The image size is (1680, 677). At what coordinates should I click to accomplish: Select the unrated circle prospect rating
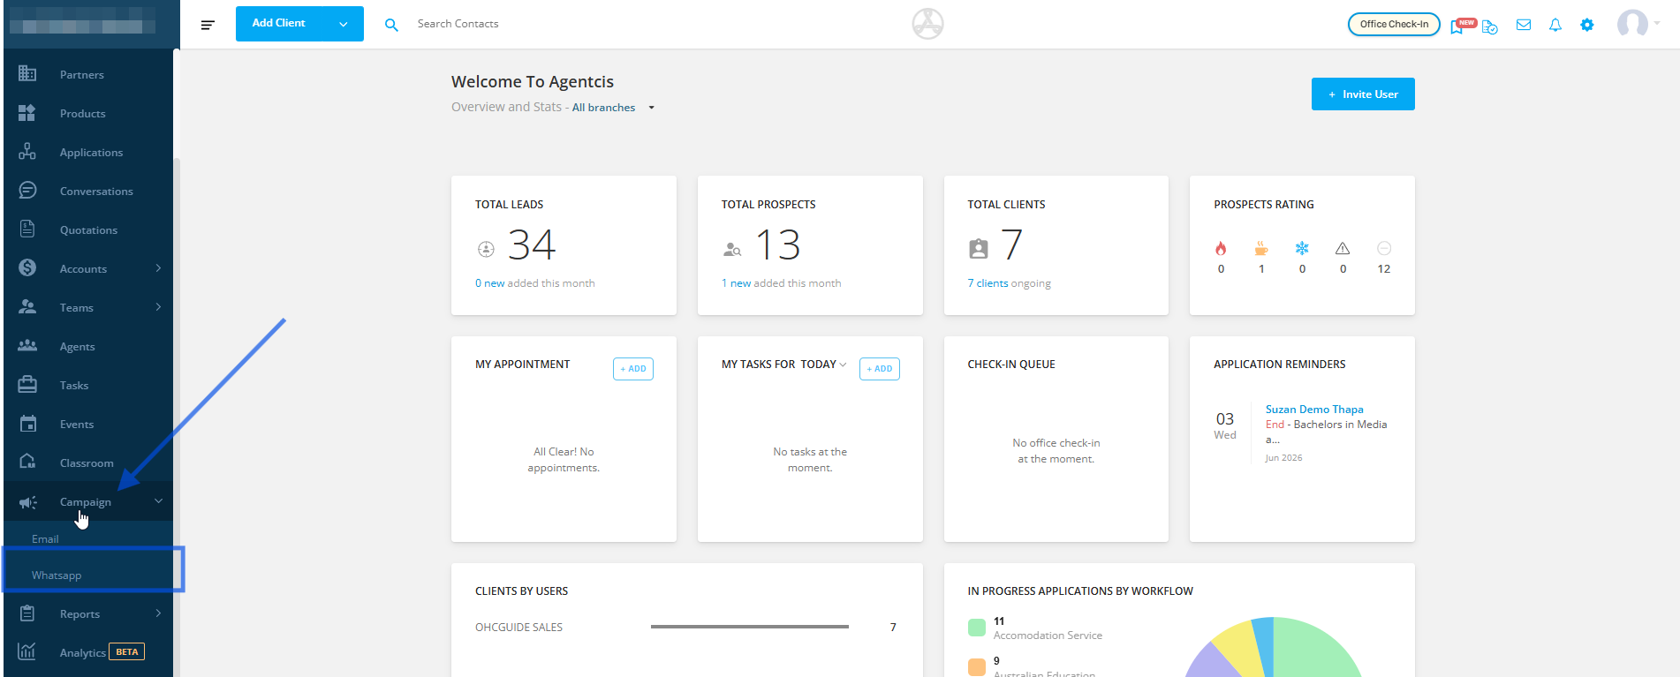pyautogui.click(x=1384, y=248)
